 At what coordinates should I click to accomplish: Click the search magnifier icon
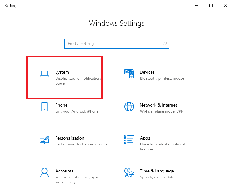point(165,44)
